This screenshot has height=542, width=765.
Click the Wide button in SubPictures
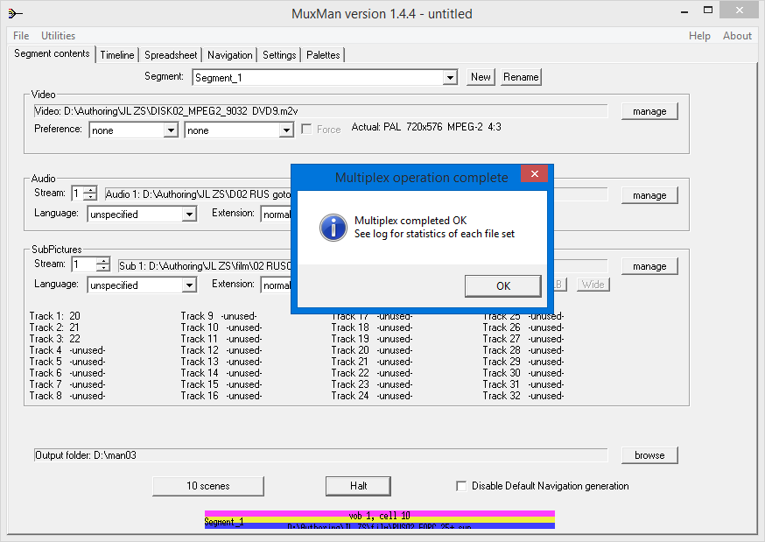593,285
